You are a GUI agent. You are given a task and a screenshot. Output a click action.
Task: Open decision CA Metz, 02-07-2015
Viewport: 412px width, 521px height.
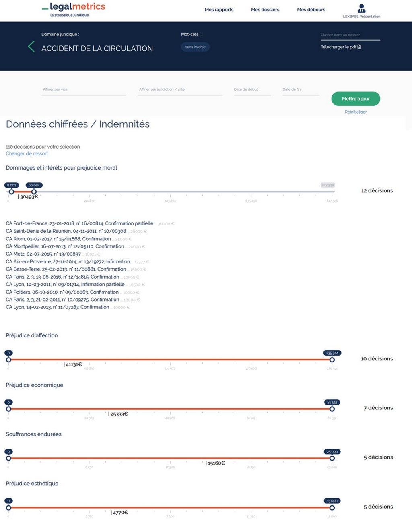[43, 254]
